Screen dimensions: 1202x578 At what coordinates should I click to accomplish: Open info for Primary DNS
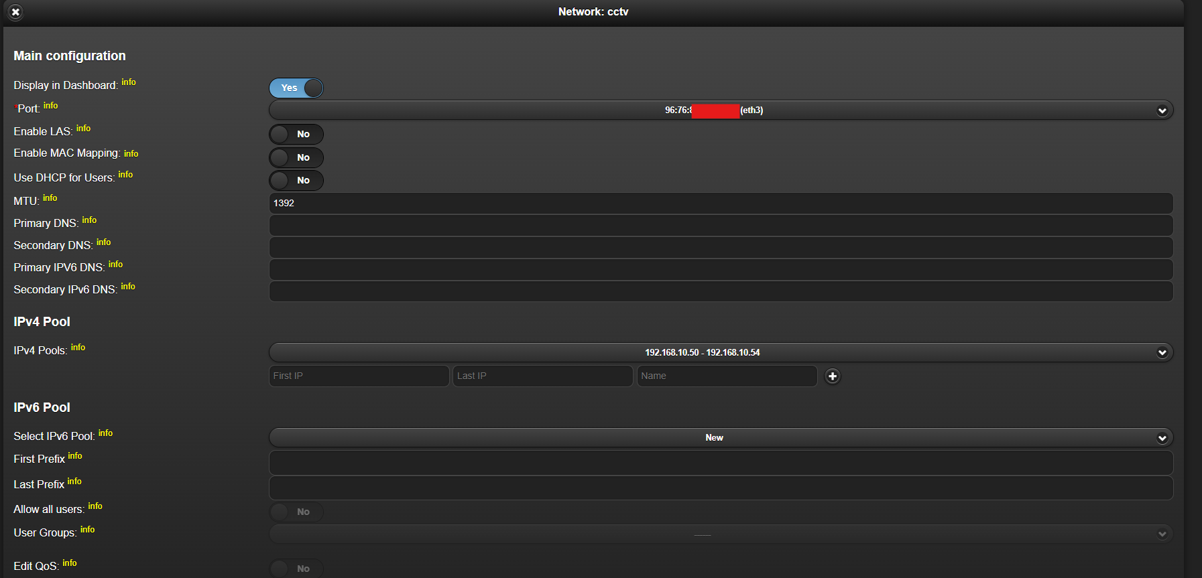[89, 220]
